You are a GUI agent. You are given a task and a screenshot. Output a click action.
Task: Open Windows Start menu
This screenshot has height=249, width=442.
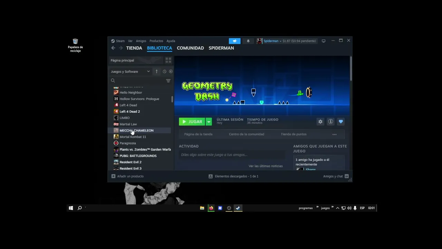coord(71,208)
